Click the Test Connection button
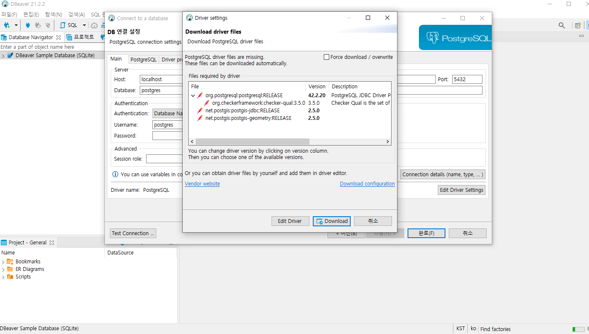The image size is (589, 334). click(x=133, y=233)
